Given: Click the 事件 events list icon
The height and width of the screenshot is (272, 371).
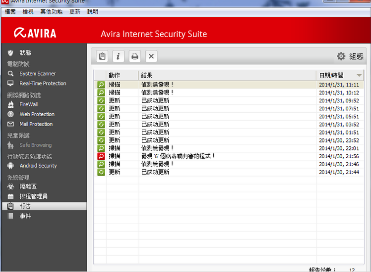Looking at the screenshot, I should (10, 216).
